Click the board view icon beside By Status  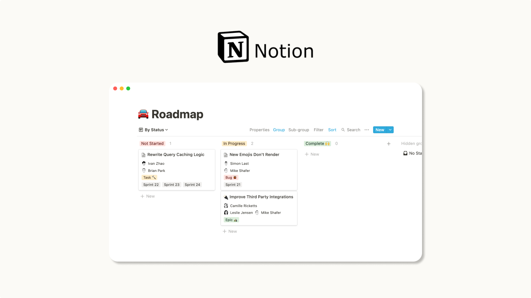141,130
